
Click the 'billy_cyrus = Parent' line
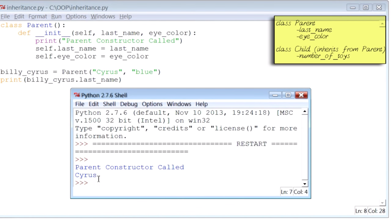pyautogui.click(x=80, y=72)
